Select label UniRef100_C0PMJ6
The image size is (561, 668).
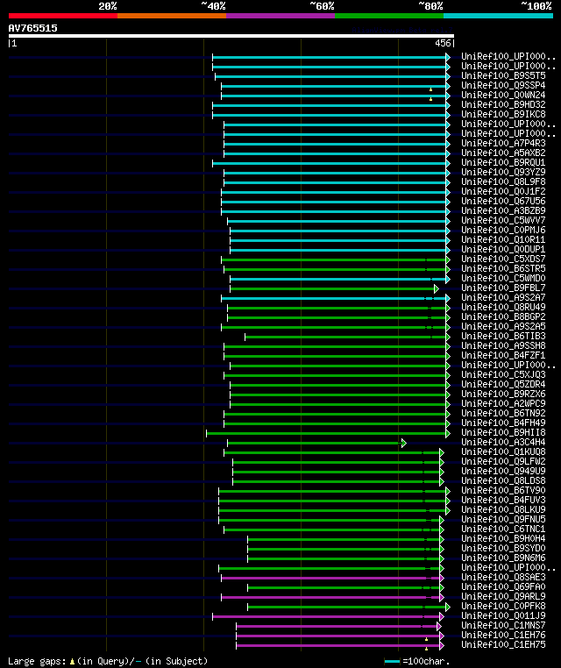(503, 230)
